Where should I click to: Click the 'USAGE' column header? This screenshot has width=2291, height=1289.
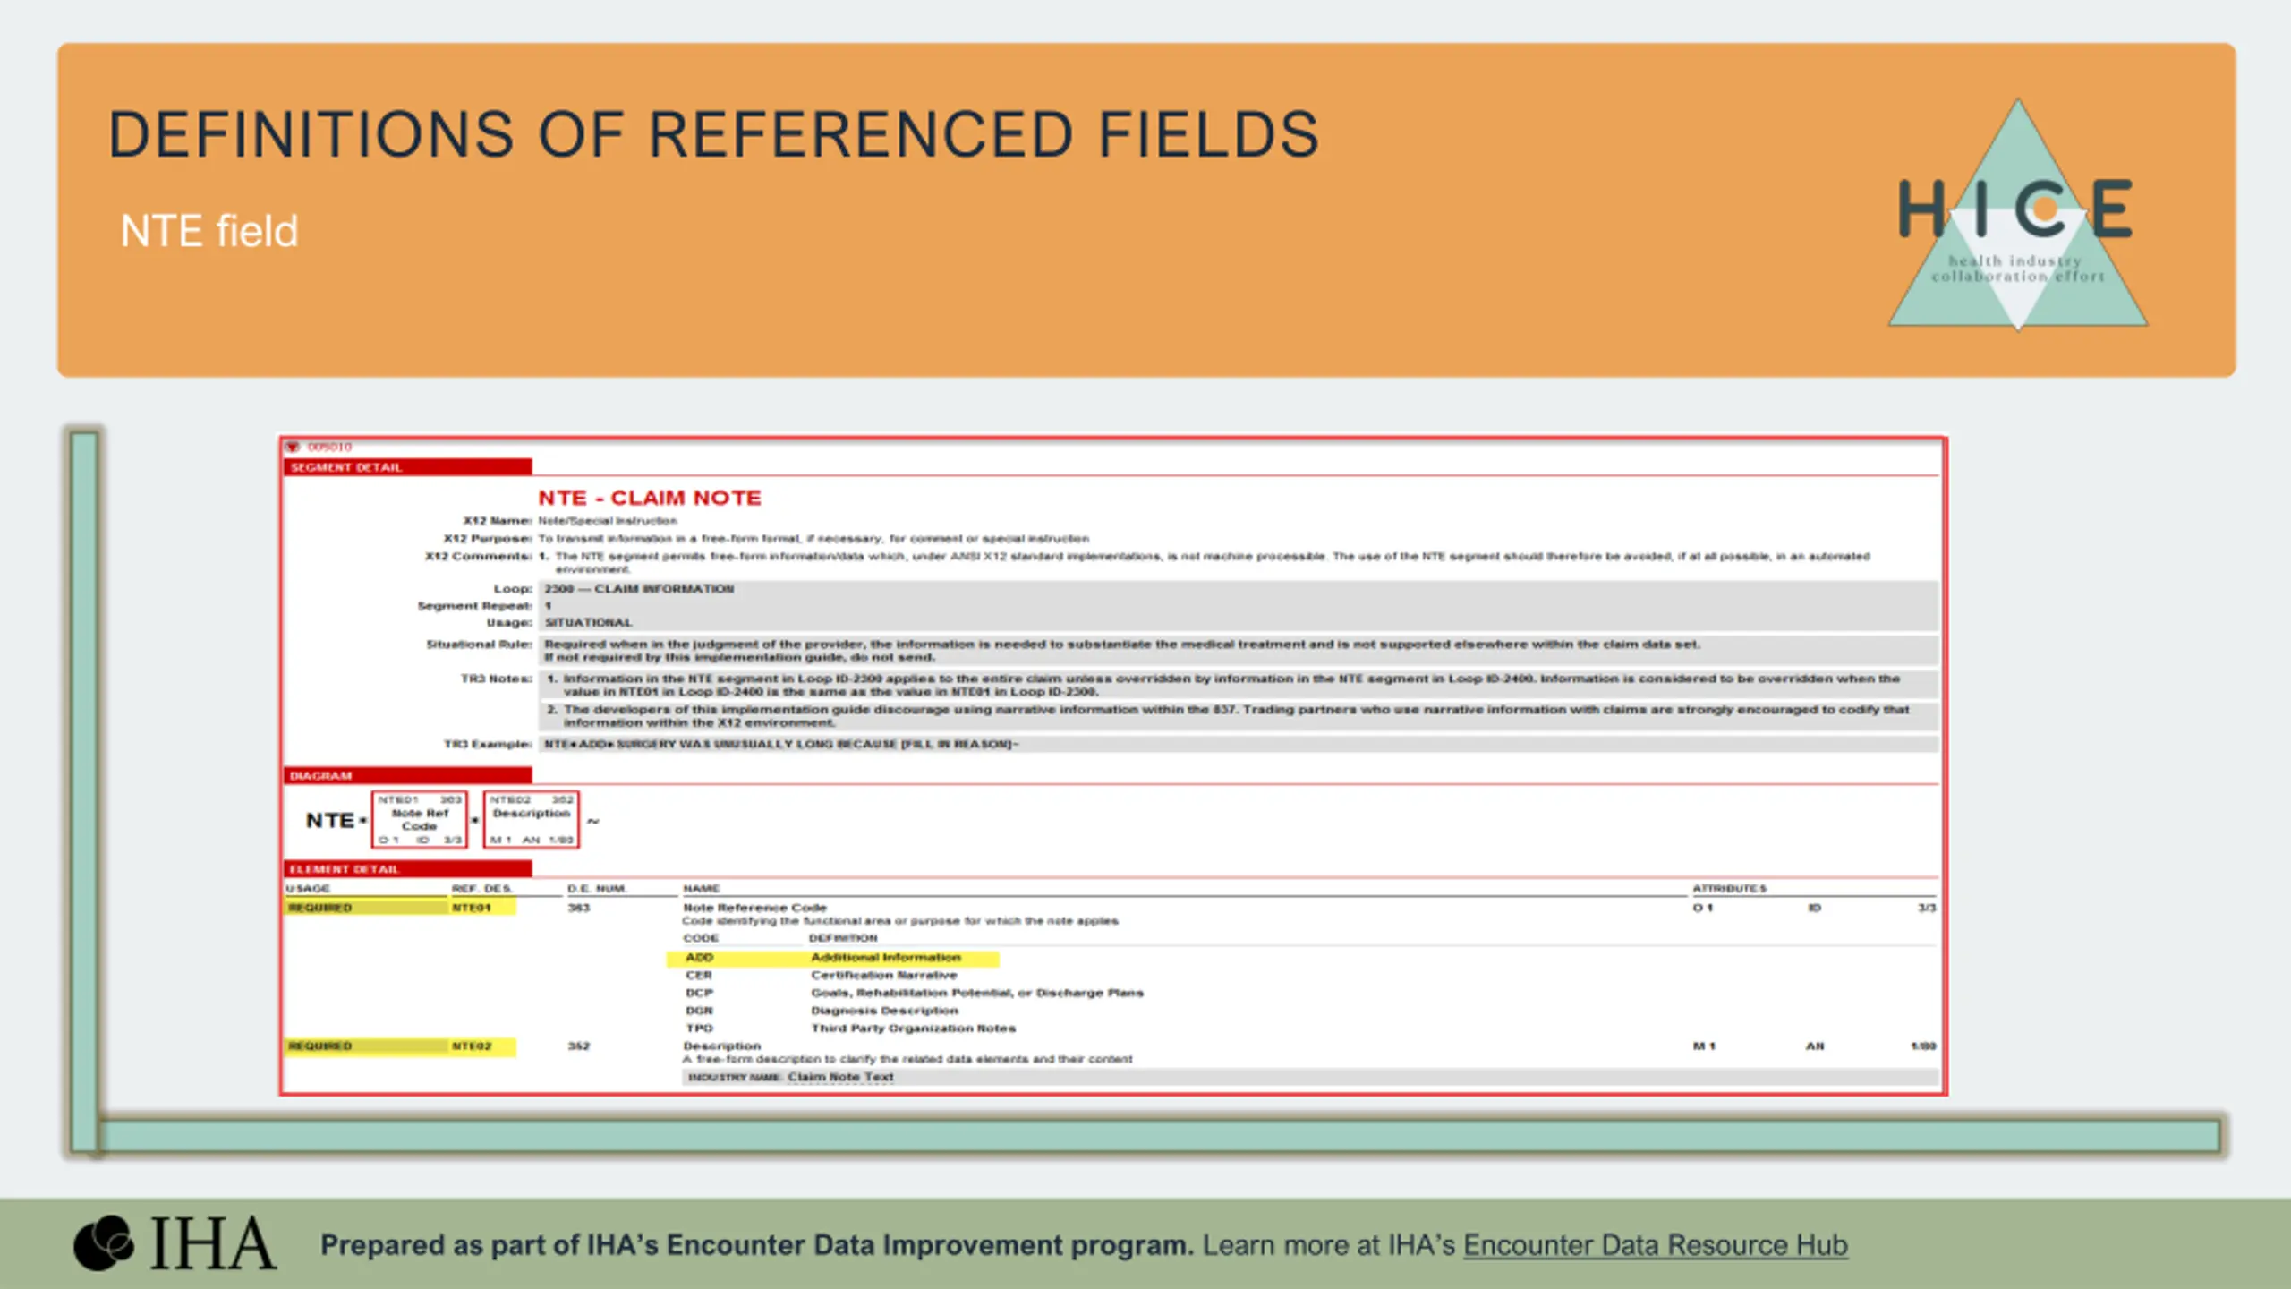click(308, 889)
